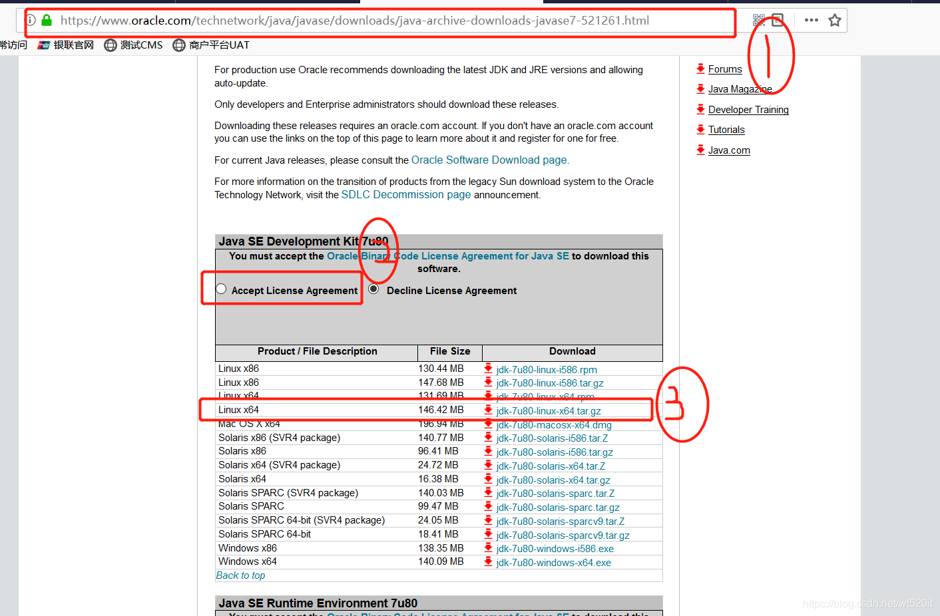Select Decline License Agreement radio button
Screen dimensions: 940x616
pos(373,289)
